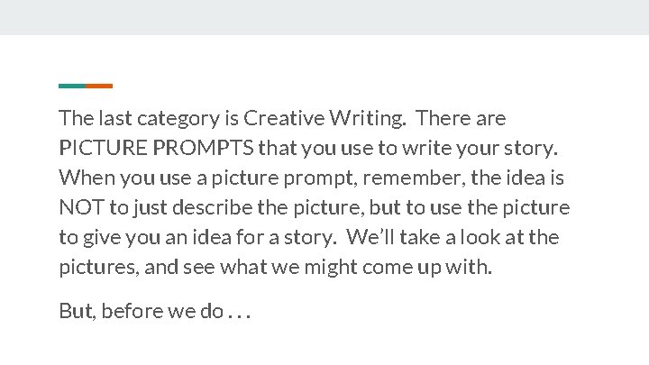The image size is (649, 365).
Task: Click the word 'We'll' in fifth line
Action: 370,238
